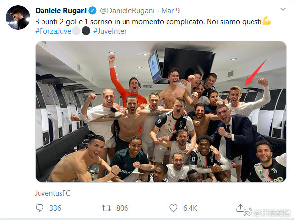294x220 pixels.
Task: Click the Mar 9 timestamp
Action: pos(170,11)
